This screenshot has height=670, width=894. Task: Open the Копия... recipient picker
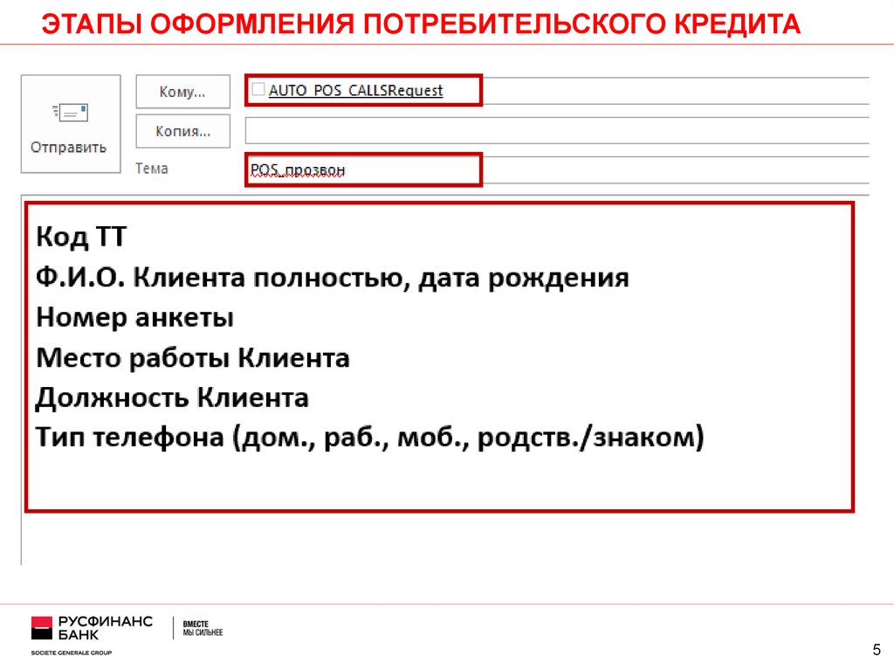point(183,131)
